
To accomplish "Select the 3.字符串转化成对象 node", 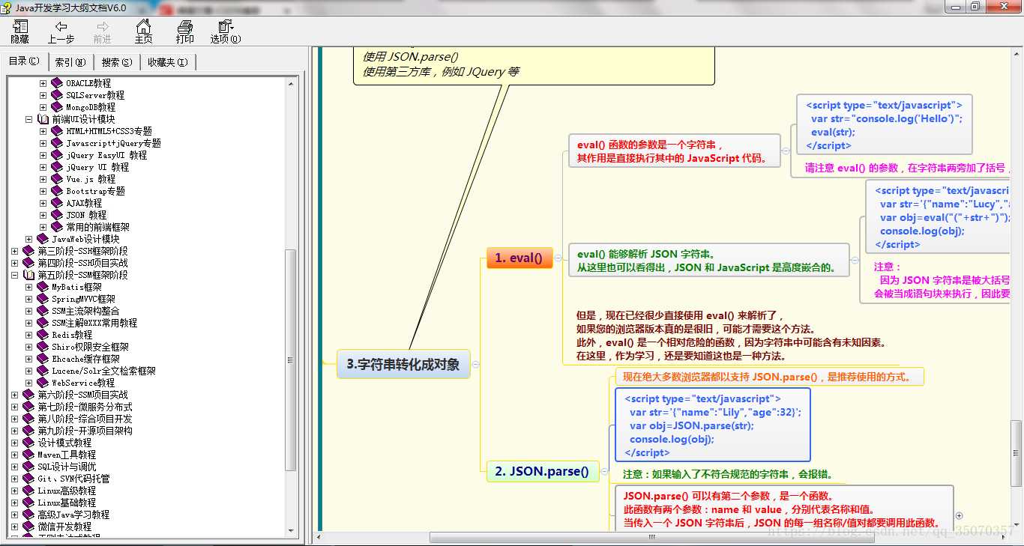I will (403, 365).
